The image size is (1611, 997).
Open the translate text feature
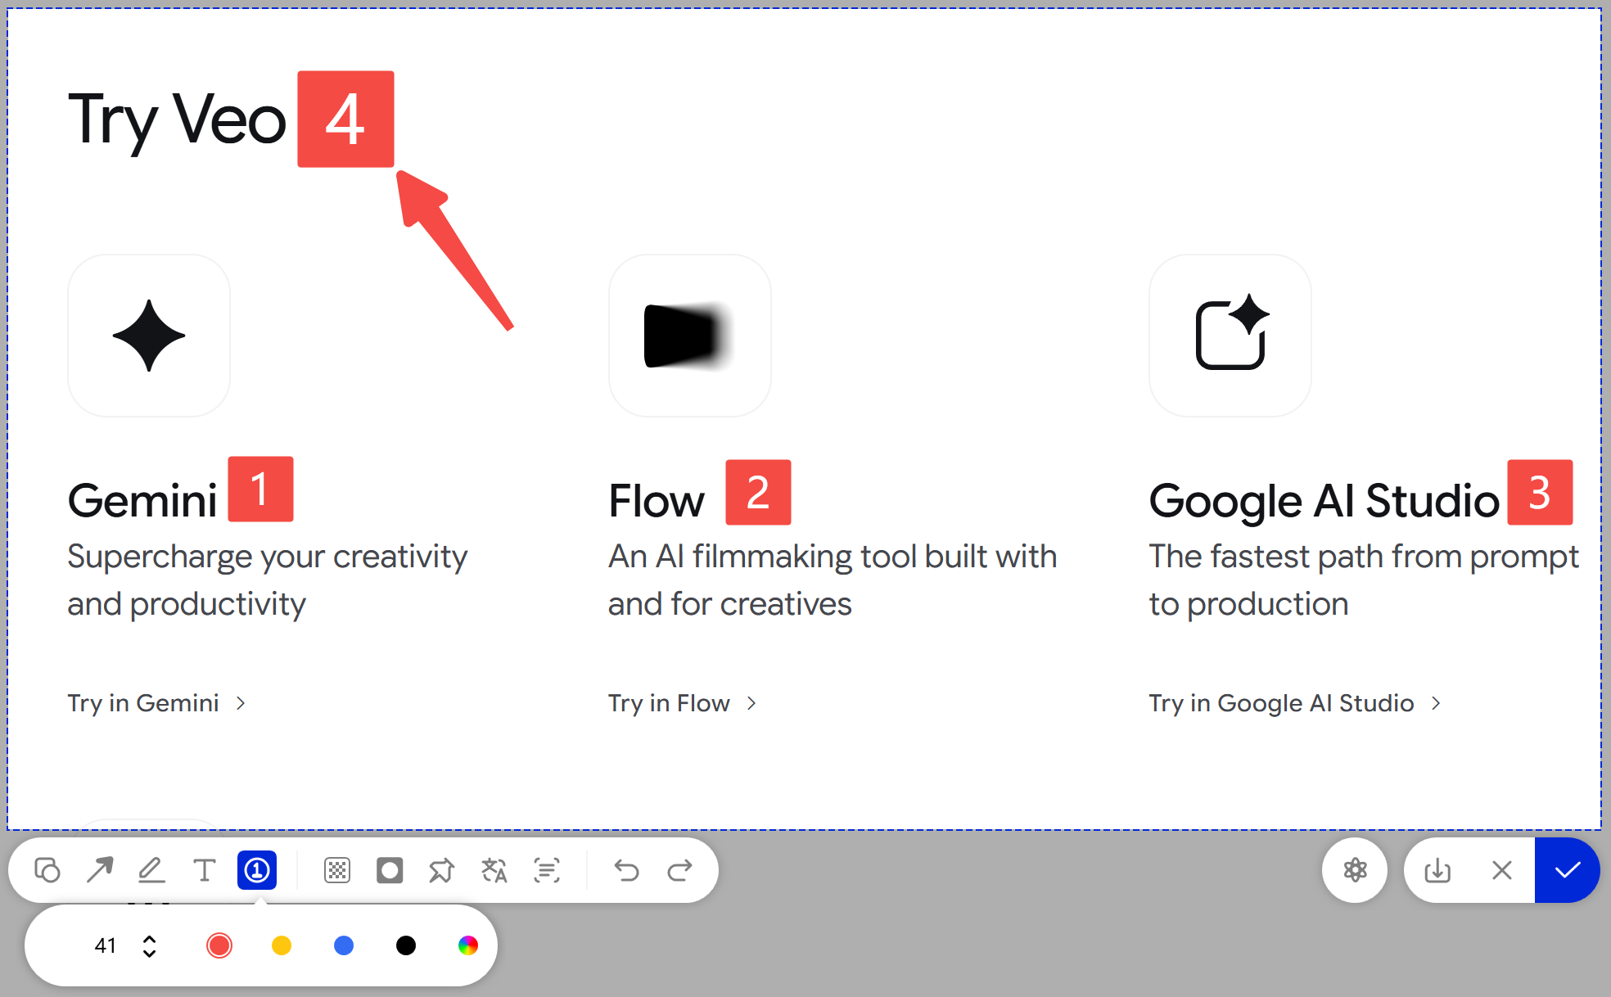click(494, 870)
